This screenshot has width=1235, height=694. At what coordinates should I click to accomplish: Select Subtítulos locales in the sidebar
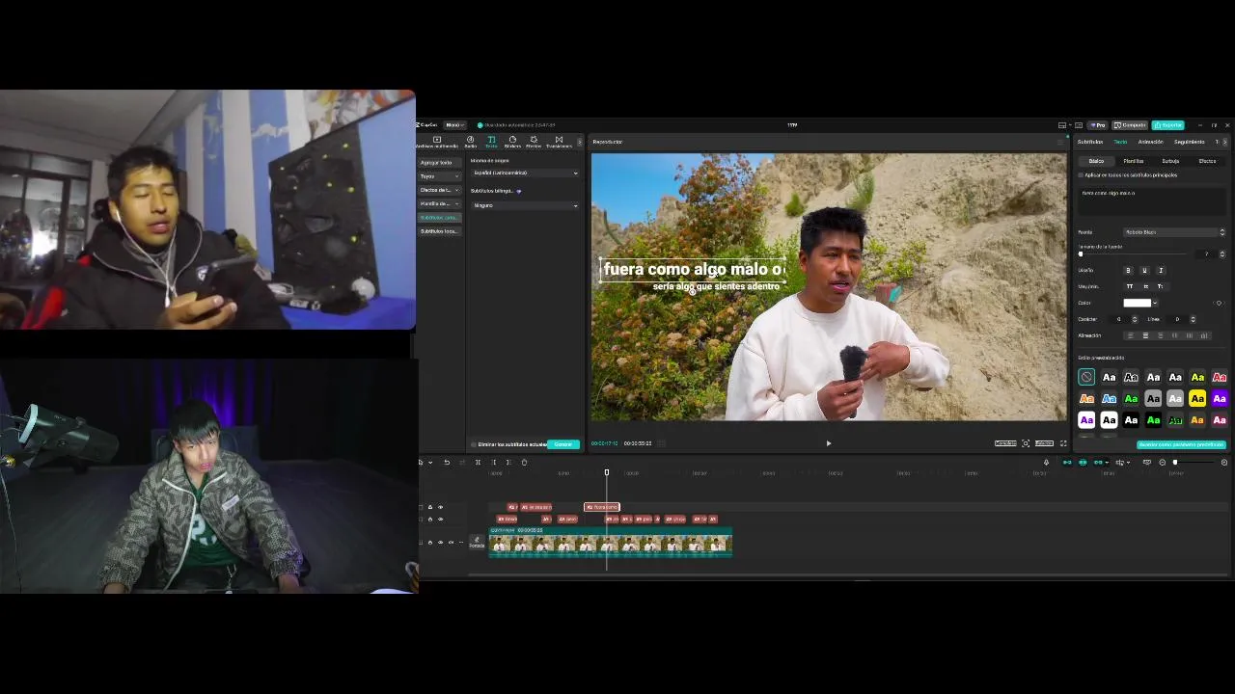click(439, 231)
